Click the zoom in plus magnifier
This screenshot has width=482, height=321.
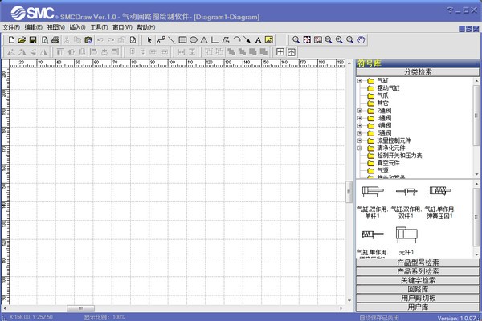(339, 39)
